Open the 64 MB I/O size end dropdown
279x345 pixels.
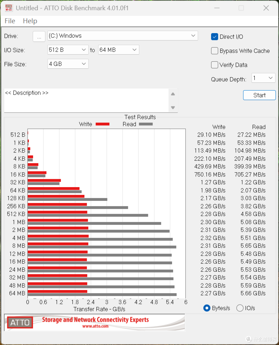click(119, 50)
